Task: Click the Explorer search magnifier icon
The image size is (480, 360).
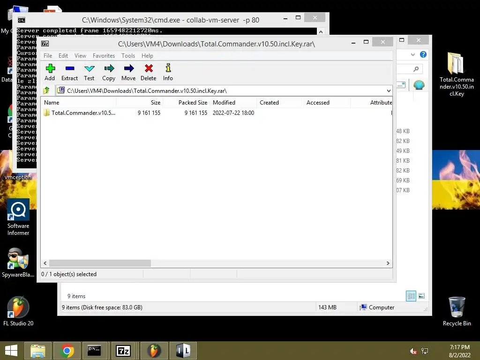Action: coord(416,69)
